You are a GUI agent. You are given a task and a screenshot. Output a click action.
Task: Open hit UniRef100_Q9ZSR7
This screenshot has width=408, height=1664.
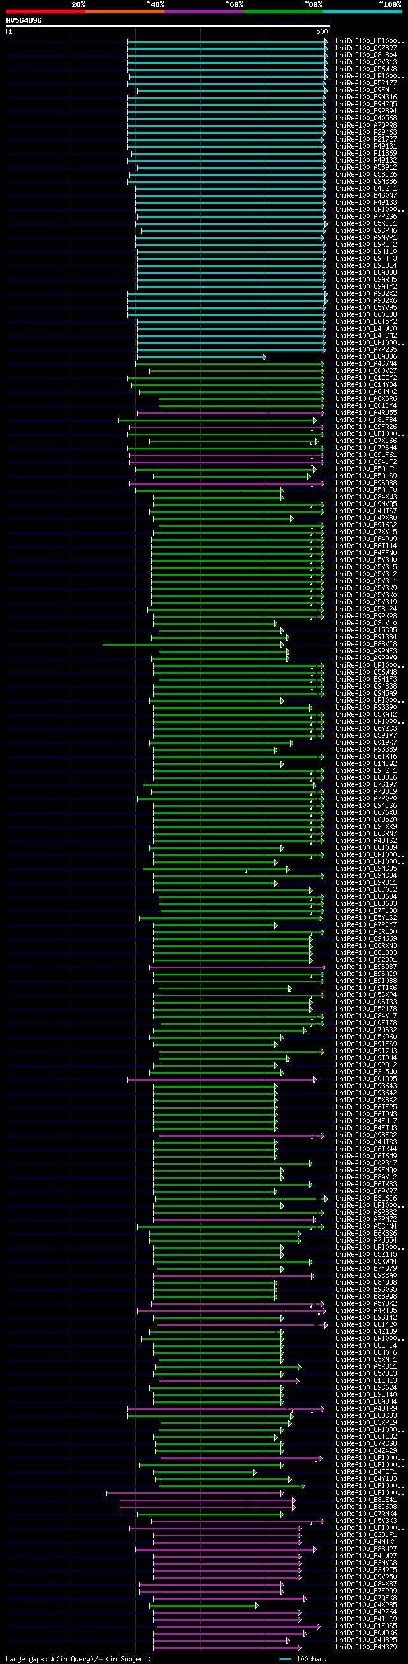pos(366,48)
